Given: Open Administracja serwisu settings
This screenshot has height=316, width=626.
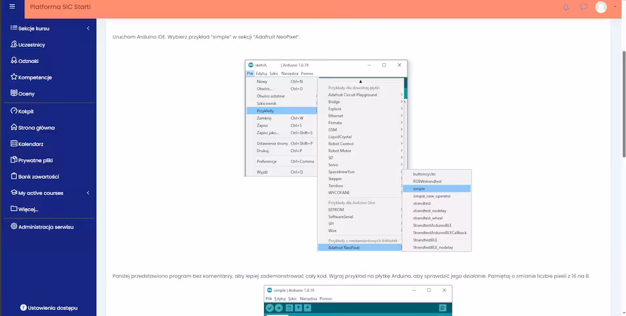Looking at the screenshot, I should 46,227.
